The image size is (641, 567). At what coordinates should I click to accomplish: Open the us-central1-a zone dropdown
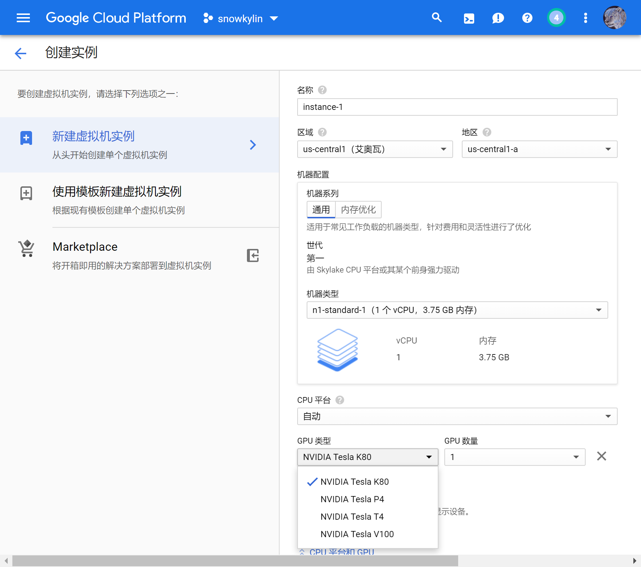point(539,149)
